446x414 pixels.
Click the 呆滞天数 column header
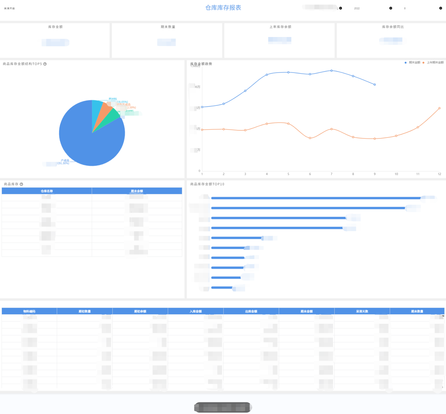(362, 311)
